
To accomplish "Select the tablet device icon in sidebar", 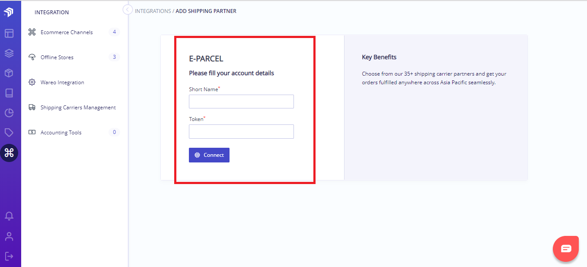I will (10, 92).
